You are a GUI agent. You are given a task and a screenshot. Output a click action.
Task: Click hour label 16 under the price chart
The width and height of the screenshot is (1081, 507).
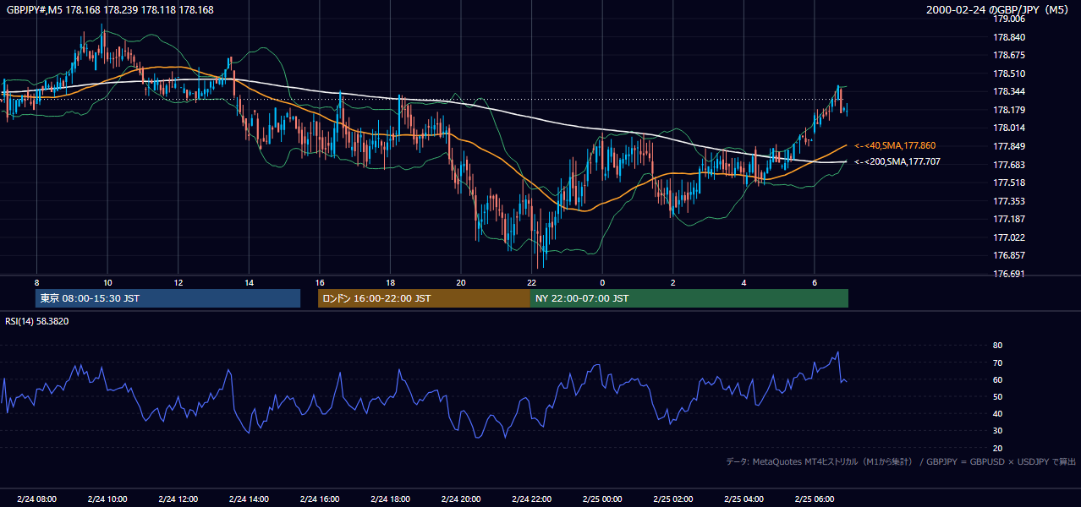point(320,282)
